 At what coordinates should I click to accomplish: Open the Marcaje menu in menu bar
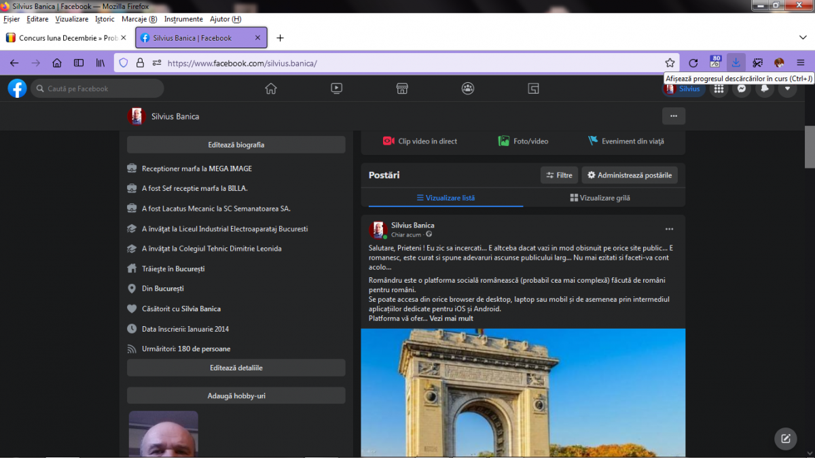click(139, 19)
